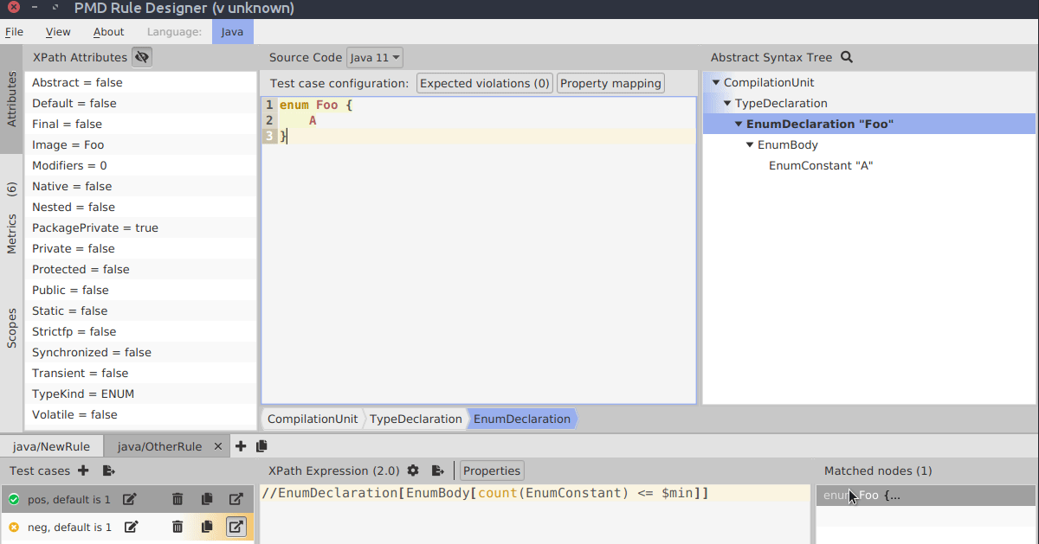This screenshot has width=1039, height=544.
Task: Open the Java 11 version dropdown
Action: tap(375, 58)
